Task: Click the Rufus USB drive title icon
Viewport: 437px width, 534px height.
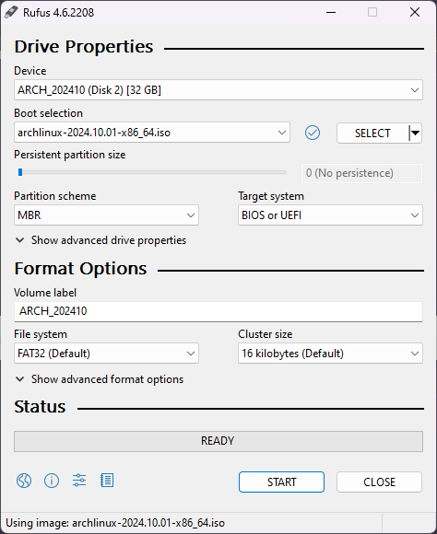Action: (x=11, y=13)
